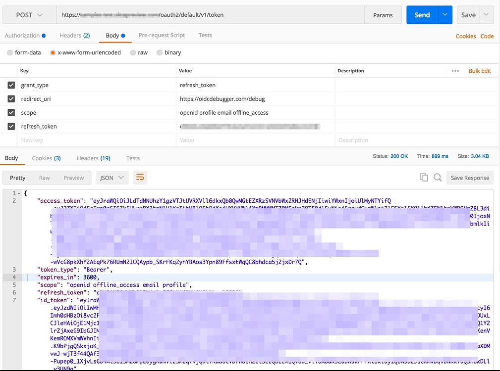500x371 pixels.
Task: View the Headers (19) response tab
Action: tap(93, 158)
